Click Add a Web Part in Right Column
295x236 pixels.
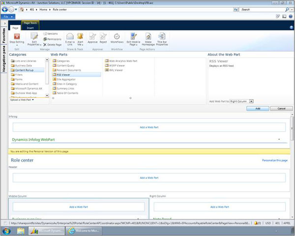(220, 207)
